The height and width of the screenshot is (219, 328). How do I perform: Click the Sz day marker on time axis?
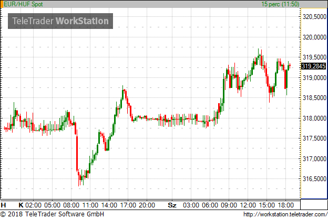point(172,205)
